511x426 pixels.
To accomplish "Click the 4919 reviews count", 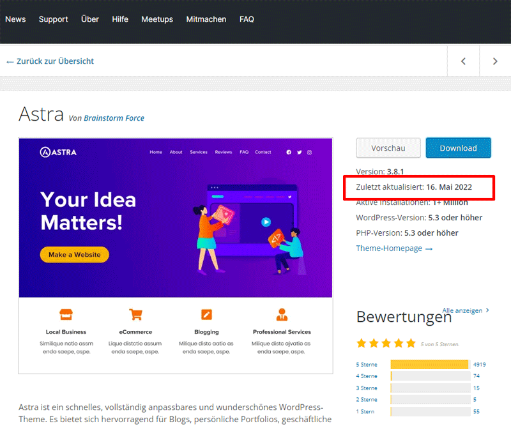I will tap(480, 365).
